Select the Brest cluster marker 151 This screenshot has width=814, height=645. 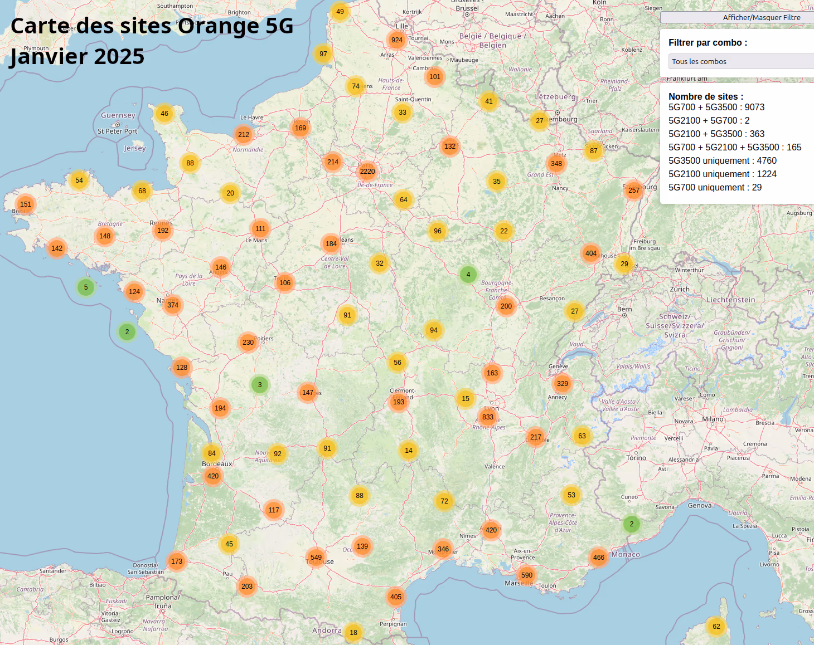tap(26, 204)
